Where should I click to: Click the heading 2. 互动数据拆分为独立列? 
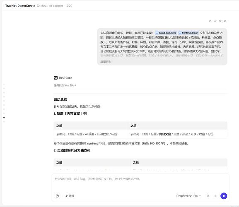point(72,151)
